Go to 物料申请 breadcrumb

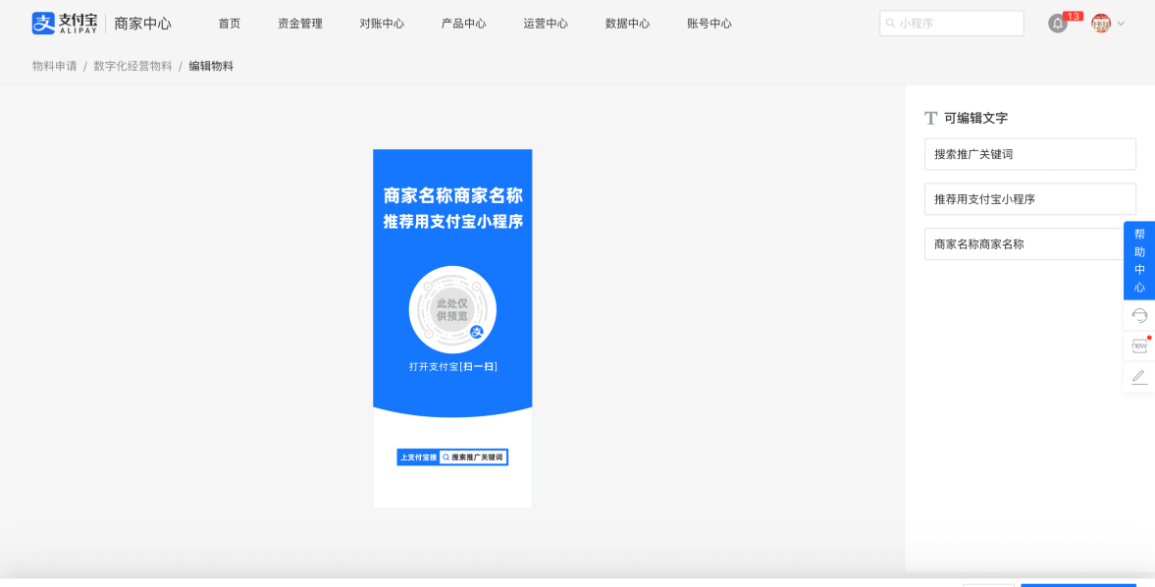55,67
